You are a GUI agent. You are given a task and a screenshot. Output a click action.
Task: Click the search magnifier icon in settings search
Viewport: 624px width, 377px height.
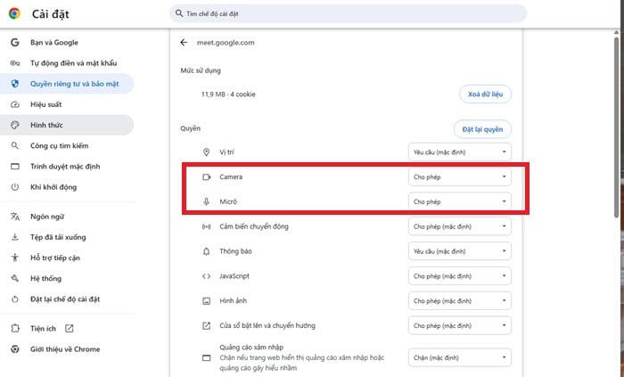tap(179, 13)
